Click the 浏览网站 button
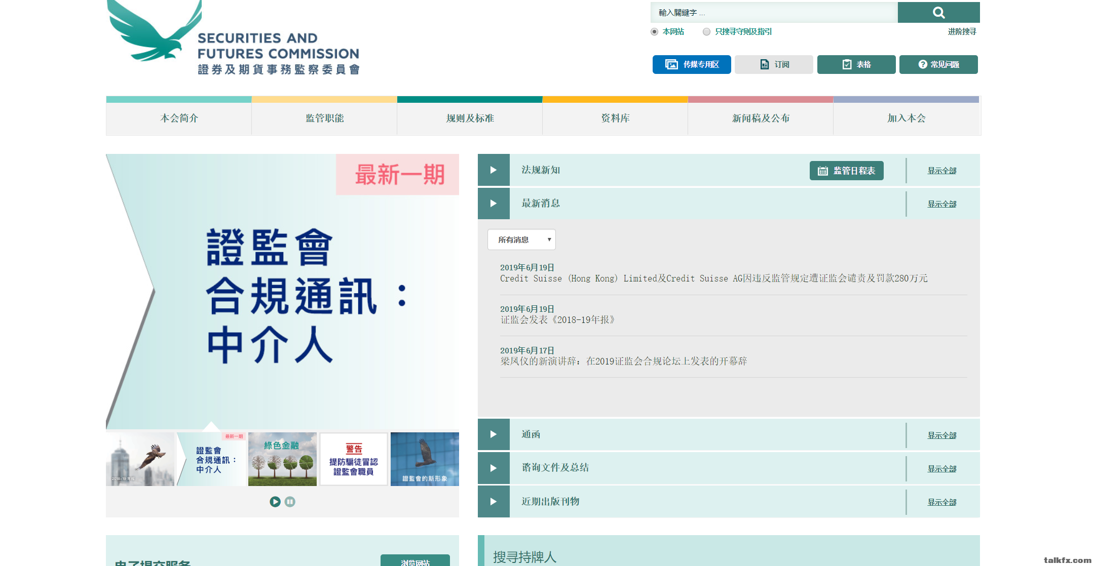The width and height of the screenshot is (1094, 566). (415, 560)
